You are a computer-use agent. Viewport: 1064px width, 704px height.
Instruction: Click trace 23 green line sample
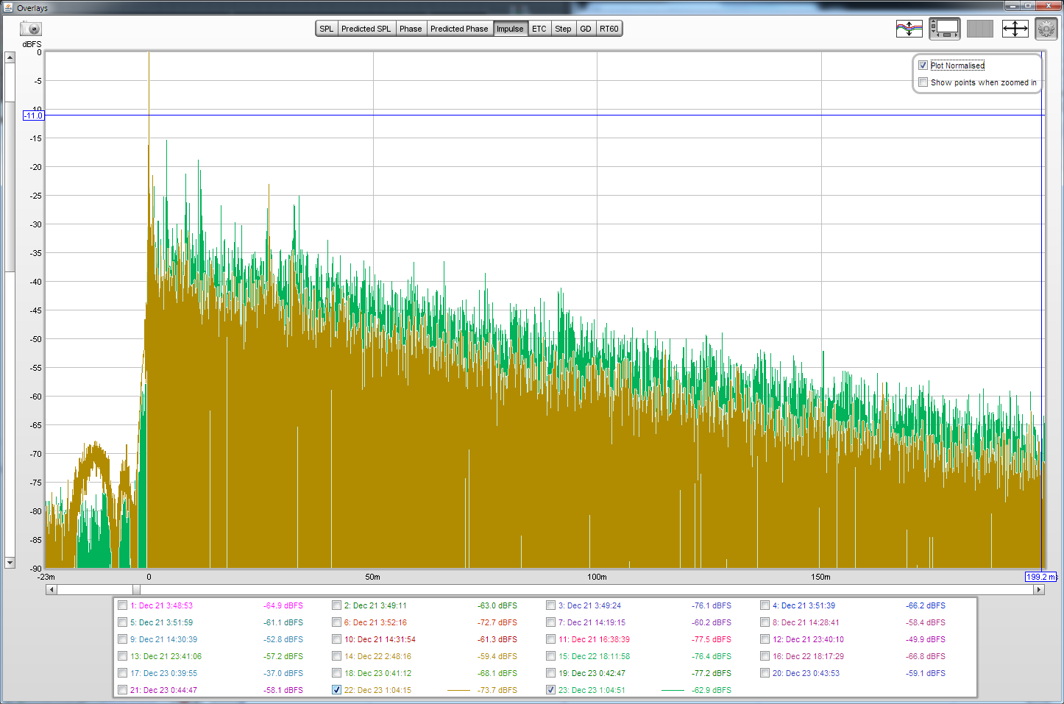coord(673,690)
